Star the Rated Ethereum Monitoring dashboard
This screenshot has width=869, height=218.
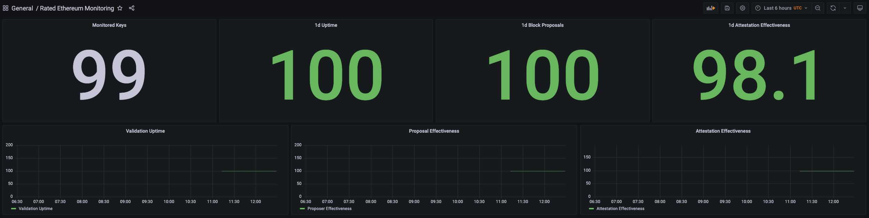point(120,8)
